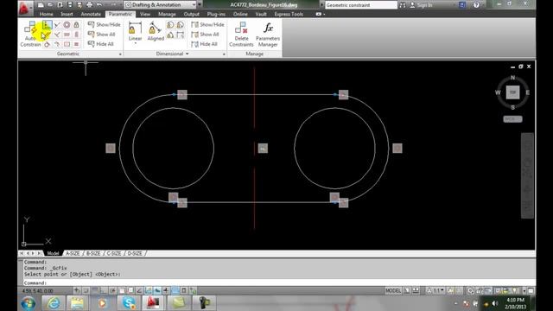Click the New drawing icon in Quick Access

[41, 5]
